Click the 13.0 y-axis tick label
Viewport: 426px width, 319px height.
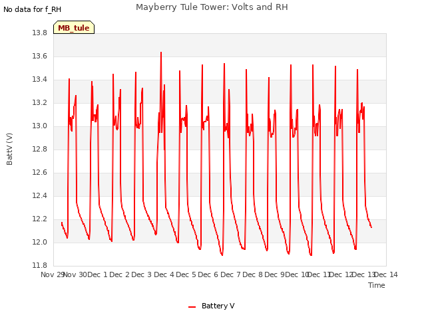tap(40, 126)
